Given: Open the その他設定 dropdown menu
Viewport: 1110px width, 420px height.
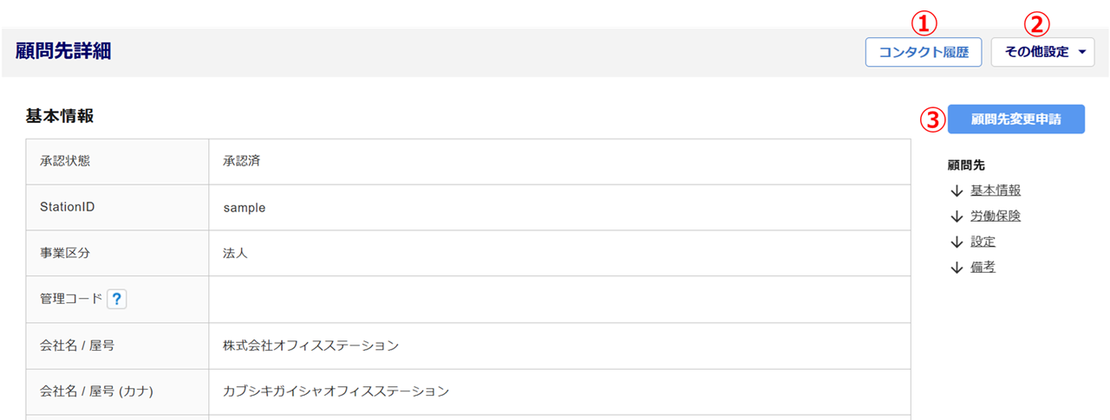Looking at the screenshot, I should pyautogui.click(x=1042, y=52).
